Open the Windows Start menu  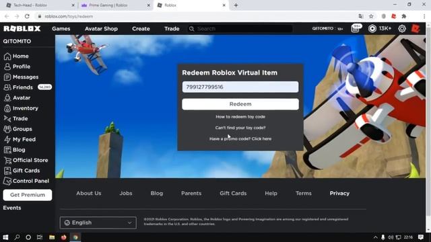pyautogui.click(x=5, y=237)
